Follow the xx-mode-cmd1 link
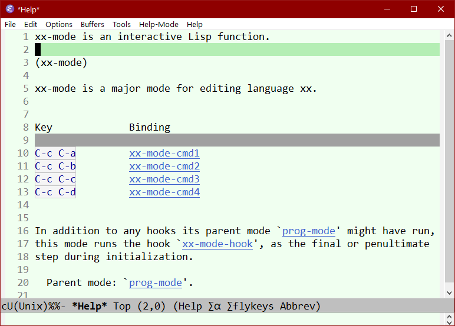 coord(164,153)
